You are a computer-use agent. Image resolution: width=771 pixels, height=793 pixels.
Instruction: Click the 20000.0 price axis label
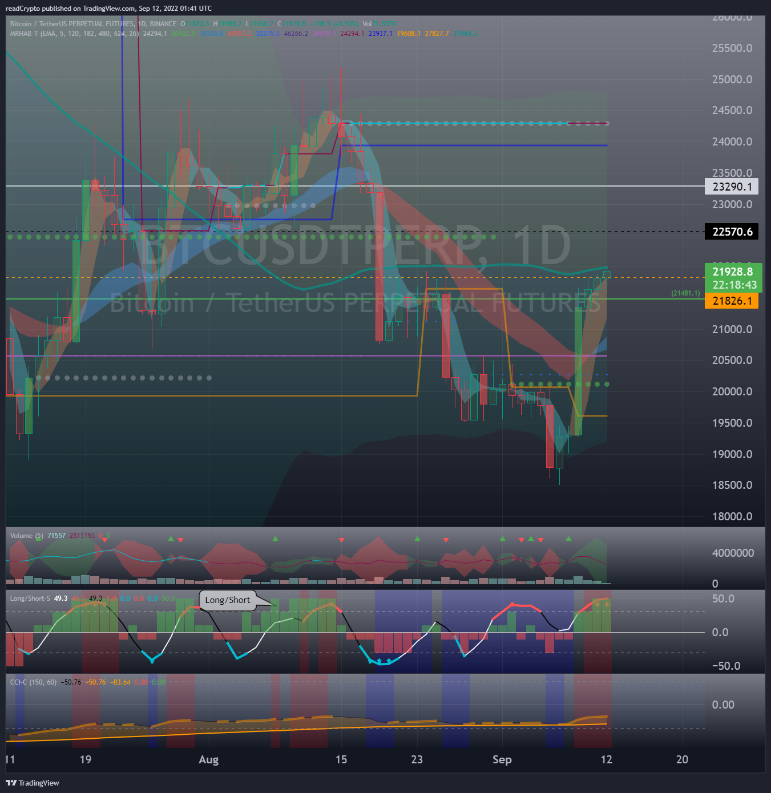click(732, 391)
